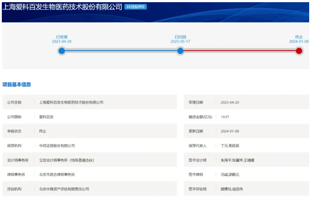Viewport: 311px width, 198px height.
Task: Click 北京中锋资产评估有限责任公司
Action: 64,189
